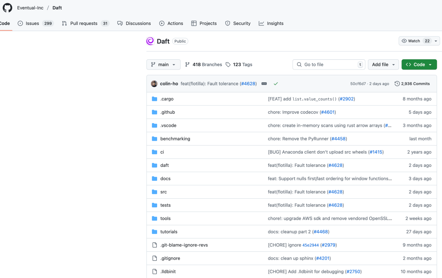Open pull request #4628 in latest commit
The image size is (442, 278).
pyautogui.click(x=248, y=84)
